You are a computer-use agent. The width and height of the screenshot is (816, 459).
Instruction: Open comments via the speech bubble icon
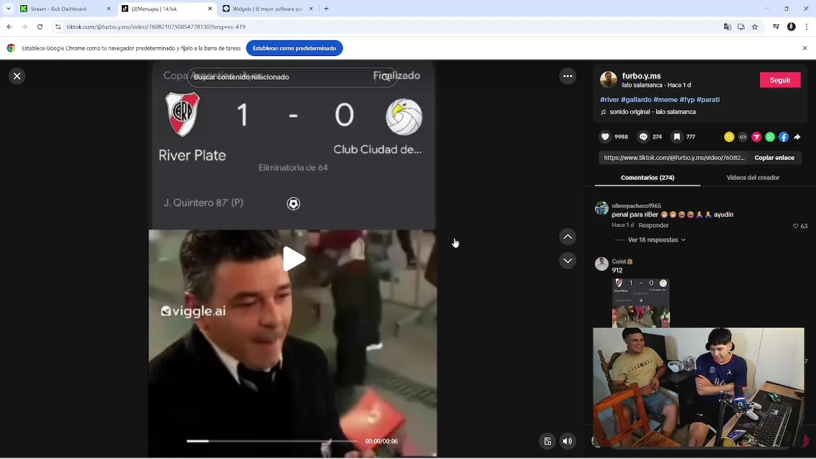click(x=643, y=137)
